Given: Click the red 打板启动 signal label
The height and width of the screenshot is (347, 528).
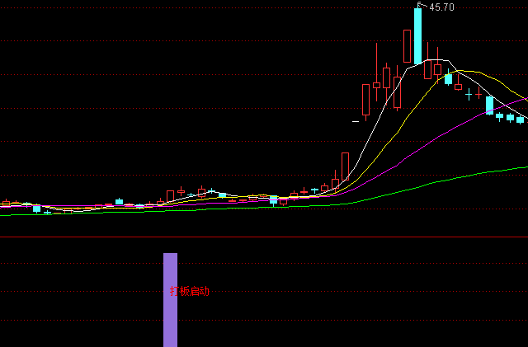Looking at the screenshot, I should (190, 291).
